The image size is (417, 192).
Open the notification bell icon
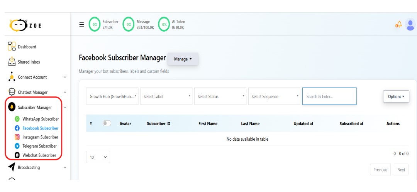point(398,25)
